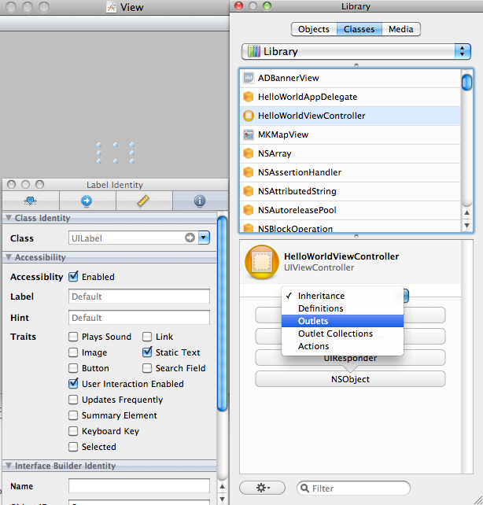This screenshot has height=505, width=483.
Task: Switch to the Classes tab
Action: pyautogui.click(x=359, y=29)
